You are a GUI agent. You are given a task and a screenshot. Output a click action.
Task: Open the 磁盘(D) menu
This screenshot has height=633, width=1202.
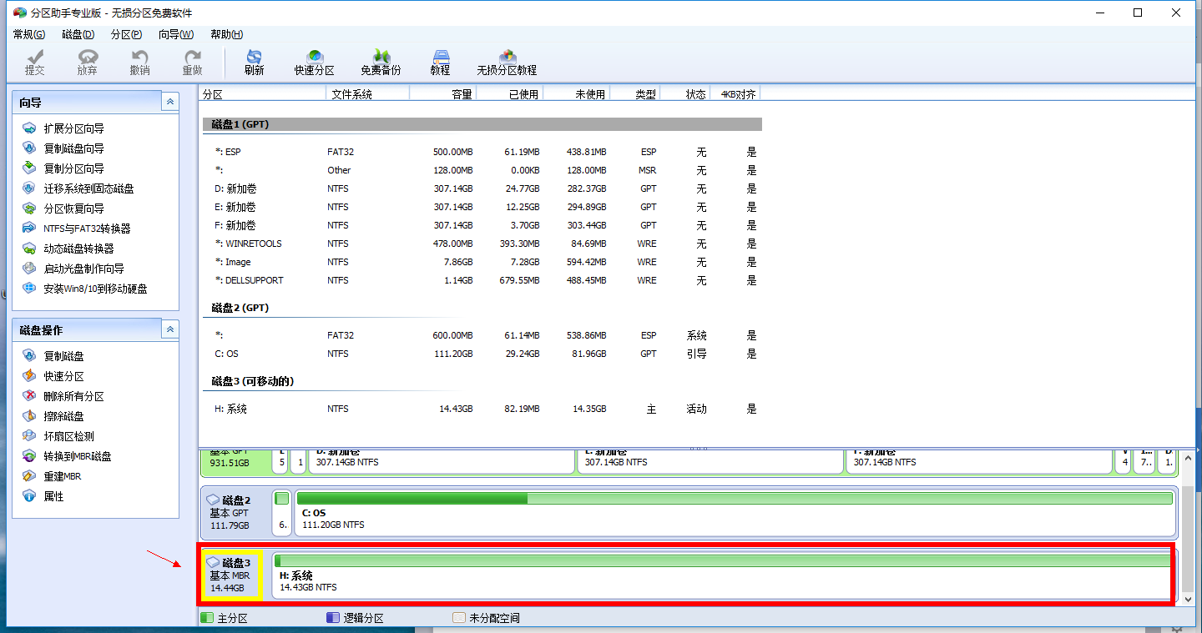coord(78,34)
